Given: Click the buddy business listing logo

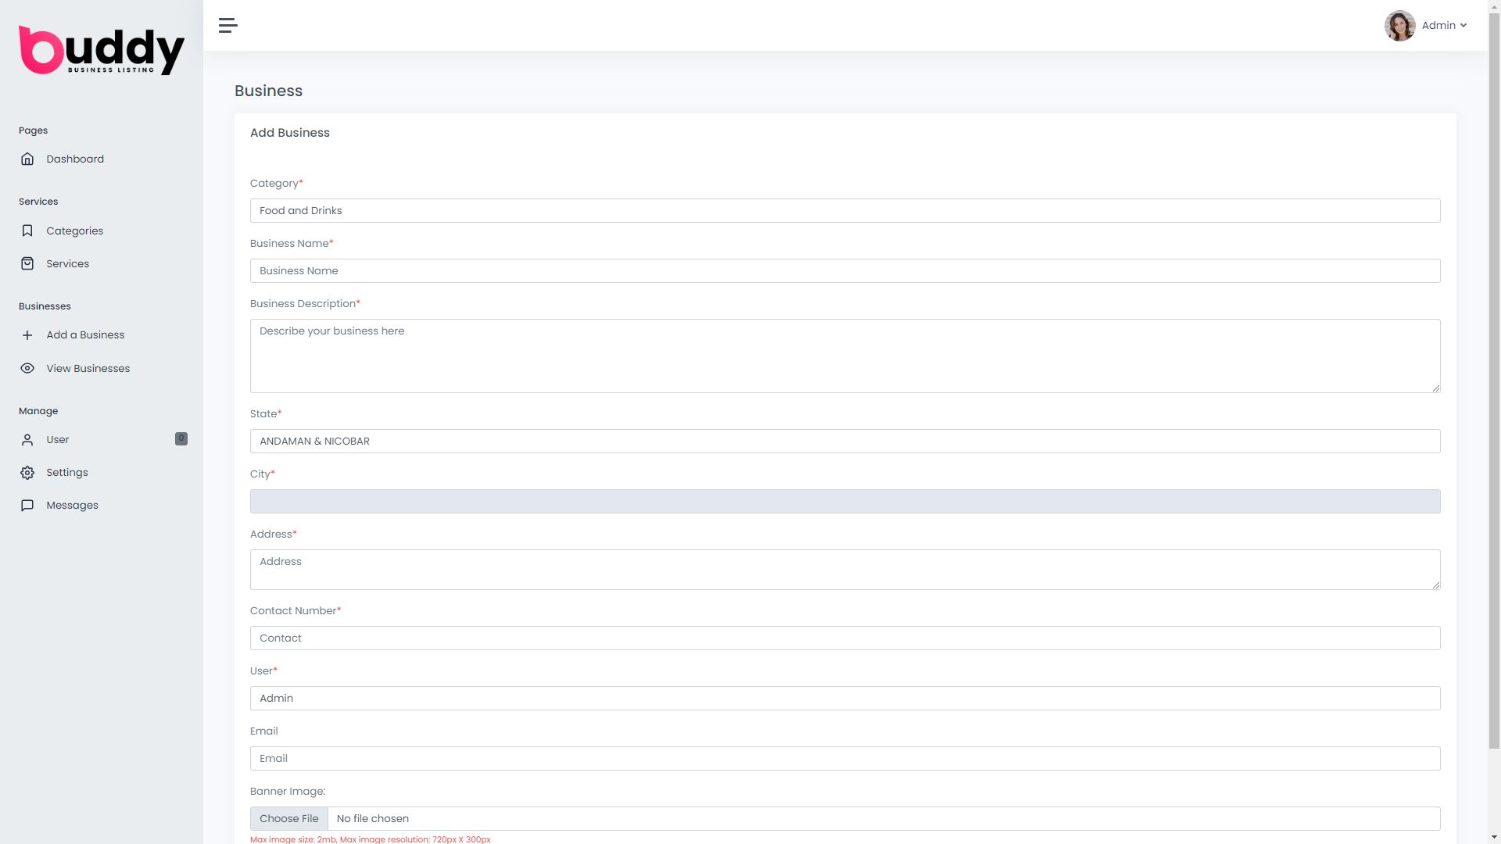Looking at the screenshot, I should (102, 52).
